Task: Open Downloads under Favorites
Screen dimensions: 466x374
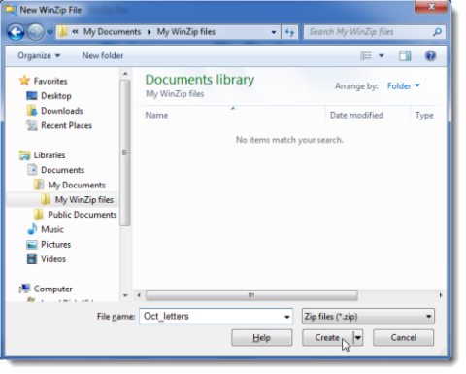Action: [62, 111]
